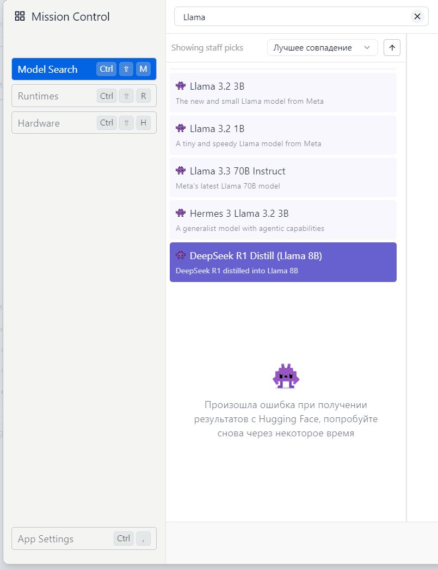Click 'A generalist model with agentic capabilities' text
Screen dimensions: 438x570
point(250,228)
